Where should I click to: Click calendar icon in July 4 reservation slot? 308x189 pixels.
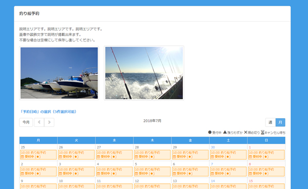99,174
